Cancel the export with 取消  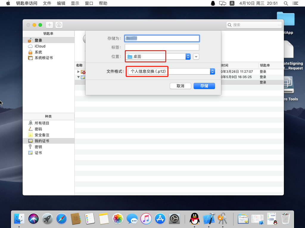pos(180,86)
